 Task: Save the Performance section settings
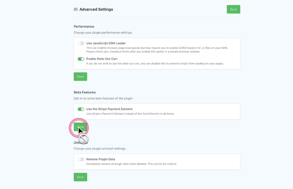click(x=80, y=76)
